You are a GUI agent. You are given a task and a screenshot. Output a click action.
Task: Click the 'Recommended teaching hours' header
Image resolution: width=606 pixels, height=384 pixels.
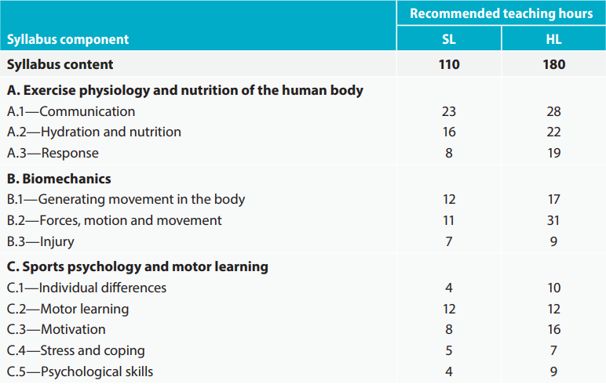(x=501, y=13)
